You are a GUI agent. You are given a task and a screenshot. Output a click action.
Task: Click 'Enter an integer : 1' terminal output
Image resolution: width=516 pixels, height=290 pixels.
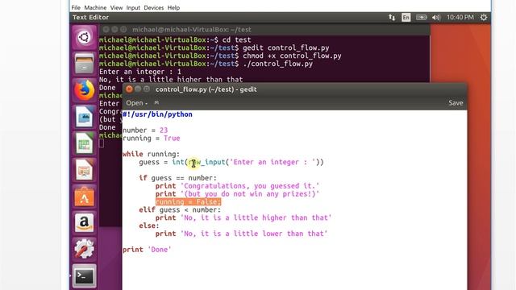coord(140,72)
